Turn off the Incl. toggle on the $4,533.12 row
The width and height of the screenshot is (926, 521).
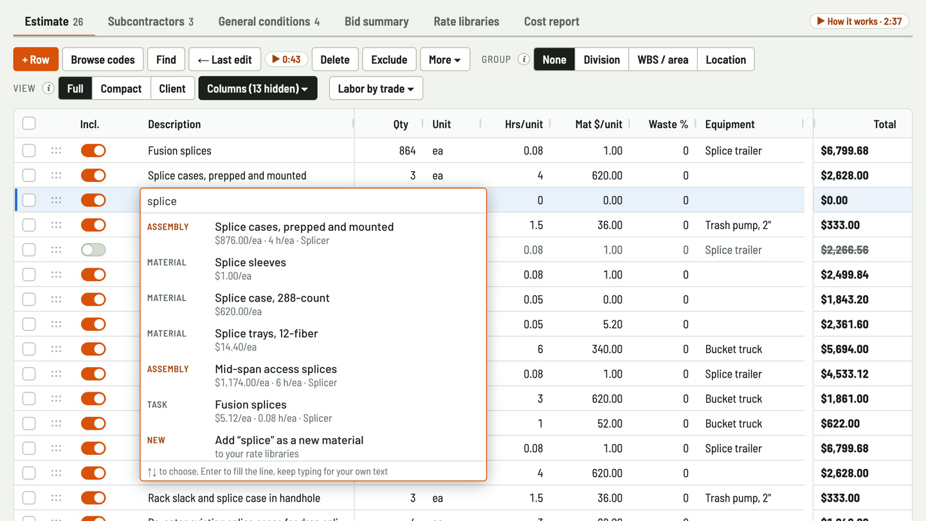pyautogui.click(x=93, y=374)
